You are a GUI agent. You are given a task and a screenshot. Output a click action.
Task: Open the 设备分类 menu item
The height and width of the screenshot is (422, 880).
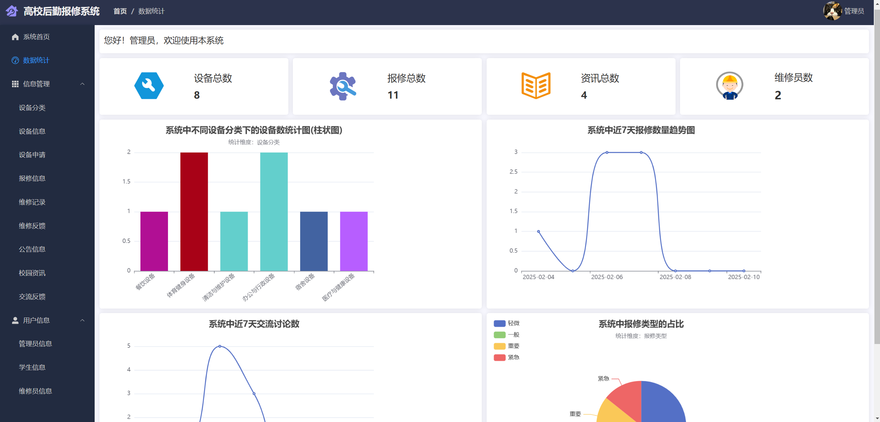pyautogui.click(x=32, y=108)
